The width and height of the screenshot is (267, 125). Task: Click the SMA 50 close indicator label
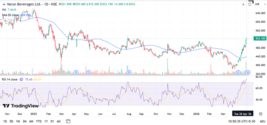10,15
